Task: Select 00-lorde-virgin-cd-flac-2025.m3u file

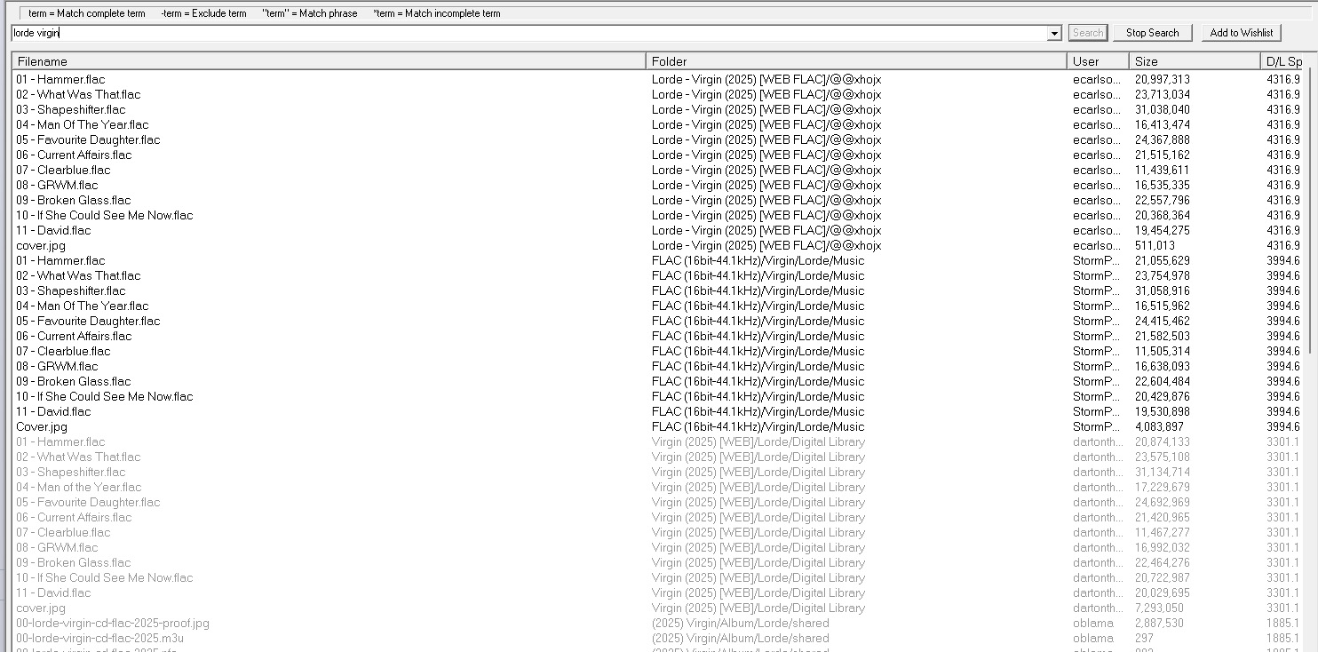Action: pyautogui.click(x=99, y=638)
